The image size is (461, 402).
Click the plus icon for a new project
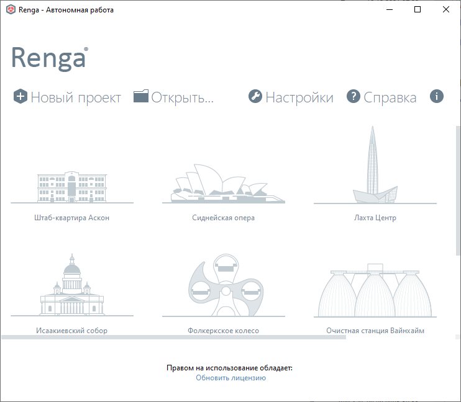[x=21, y=96]
